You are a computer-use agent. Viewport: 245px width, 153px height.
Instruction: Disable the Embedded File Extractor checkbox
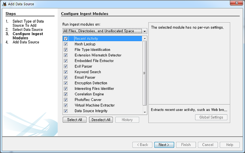pyautogui.click(x=66, y=61)
